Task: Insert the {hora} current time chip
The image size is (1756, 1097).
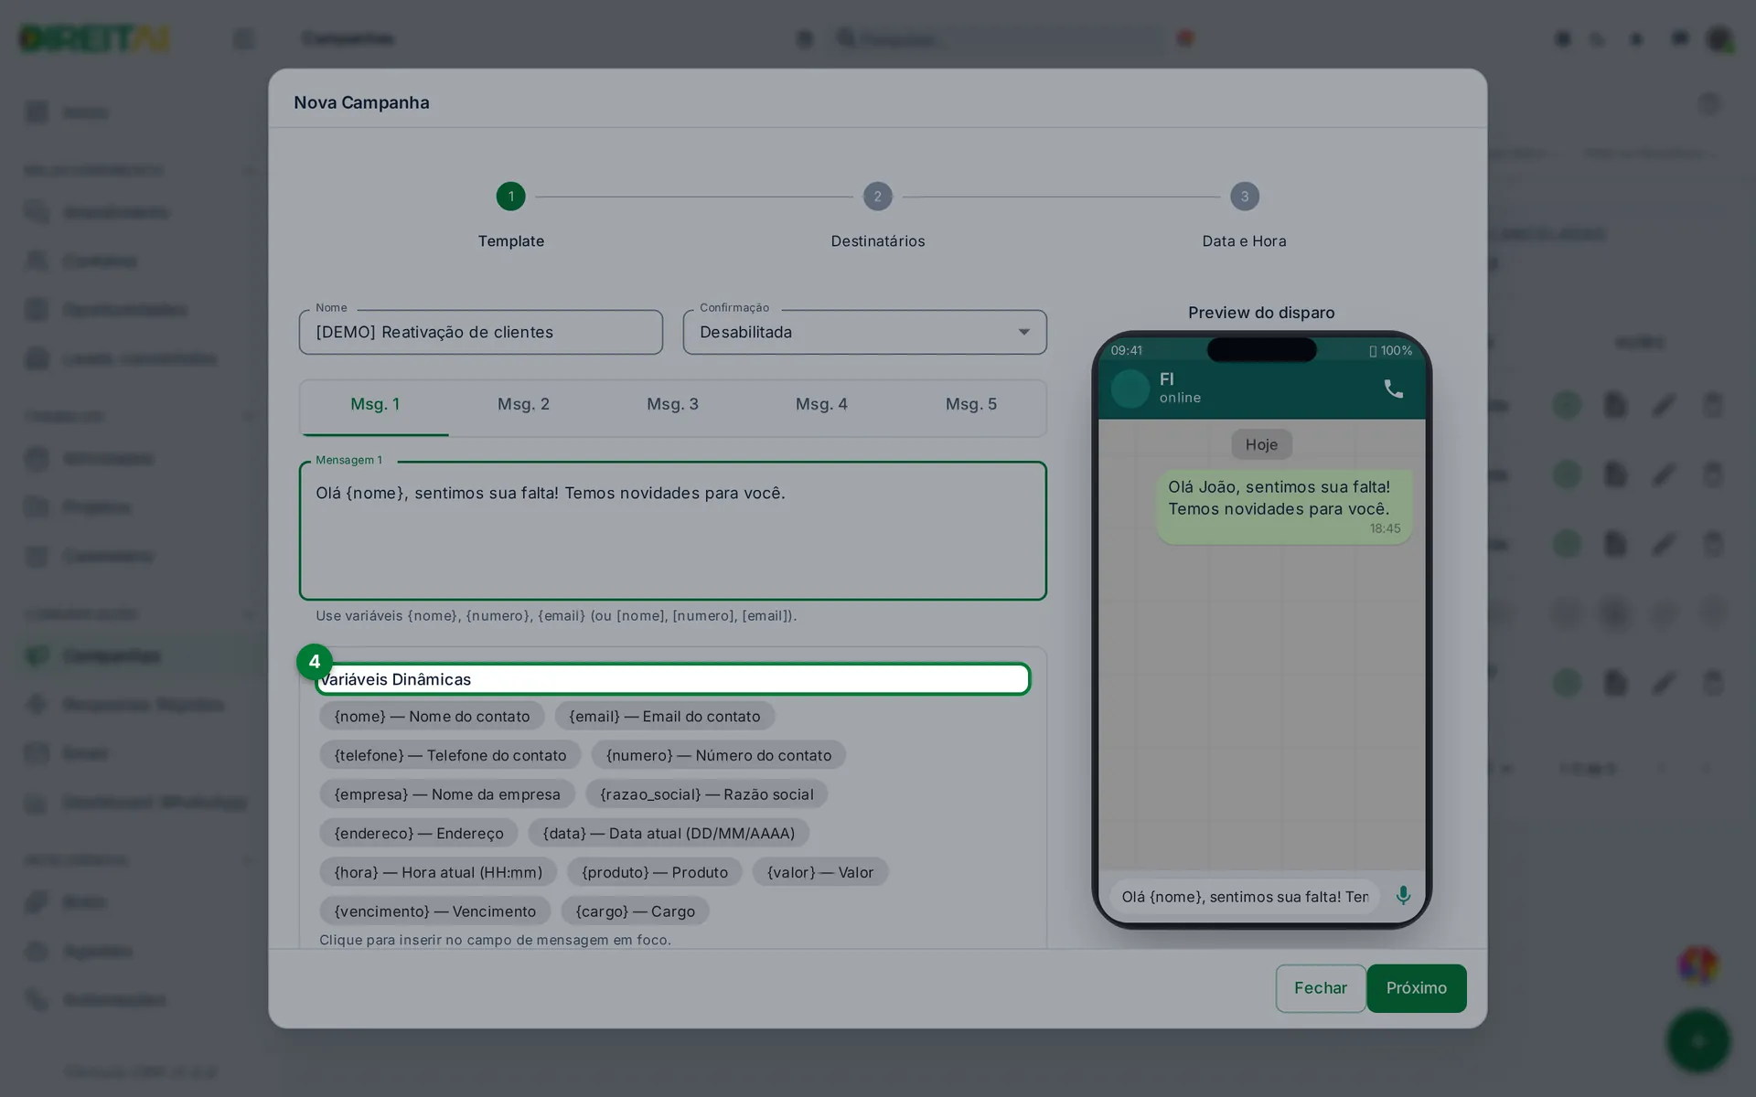Action: click(x=438, y=872)
